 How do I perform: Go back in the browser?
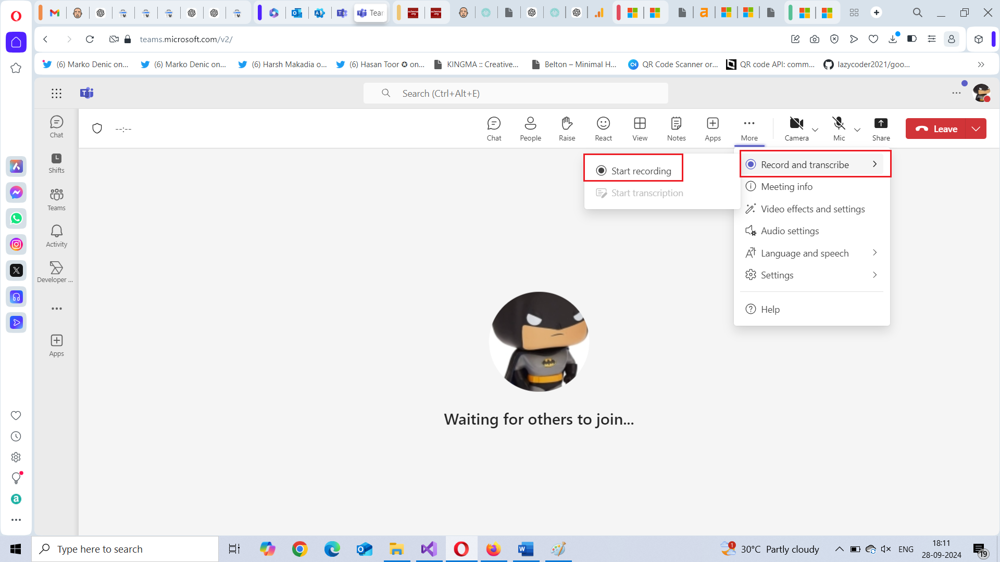(46, 39)
